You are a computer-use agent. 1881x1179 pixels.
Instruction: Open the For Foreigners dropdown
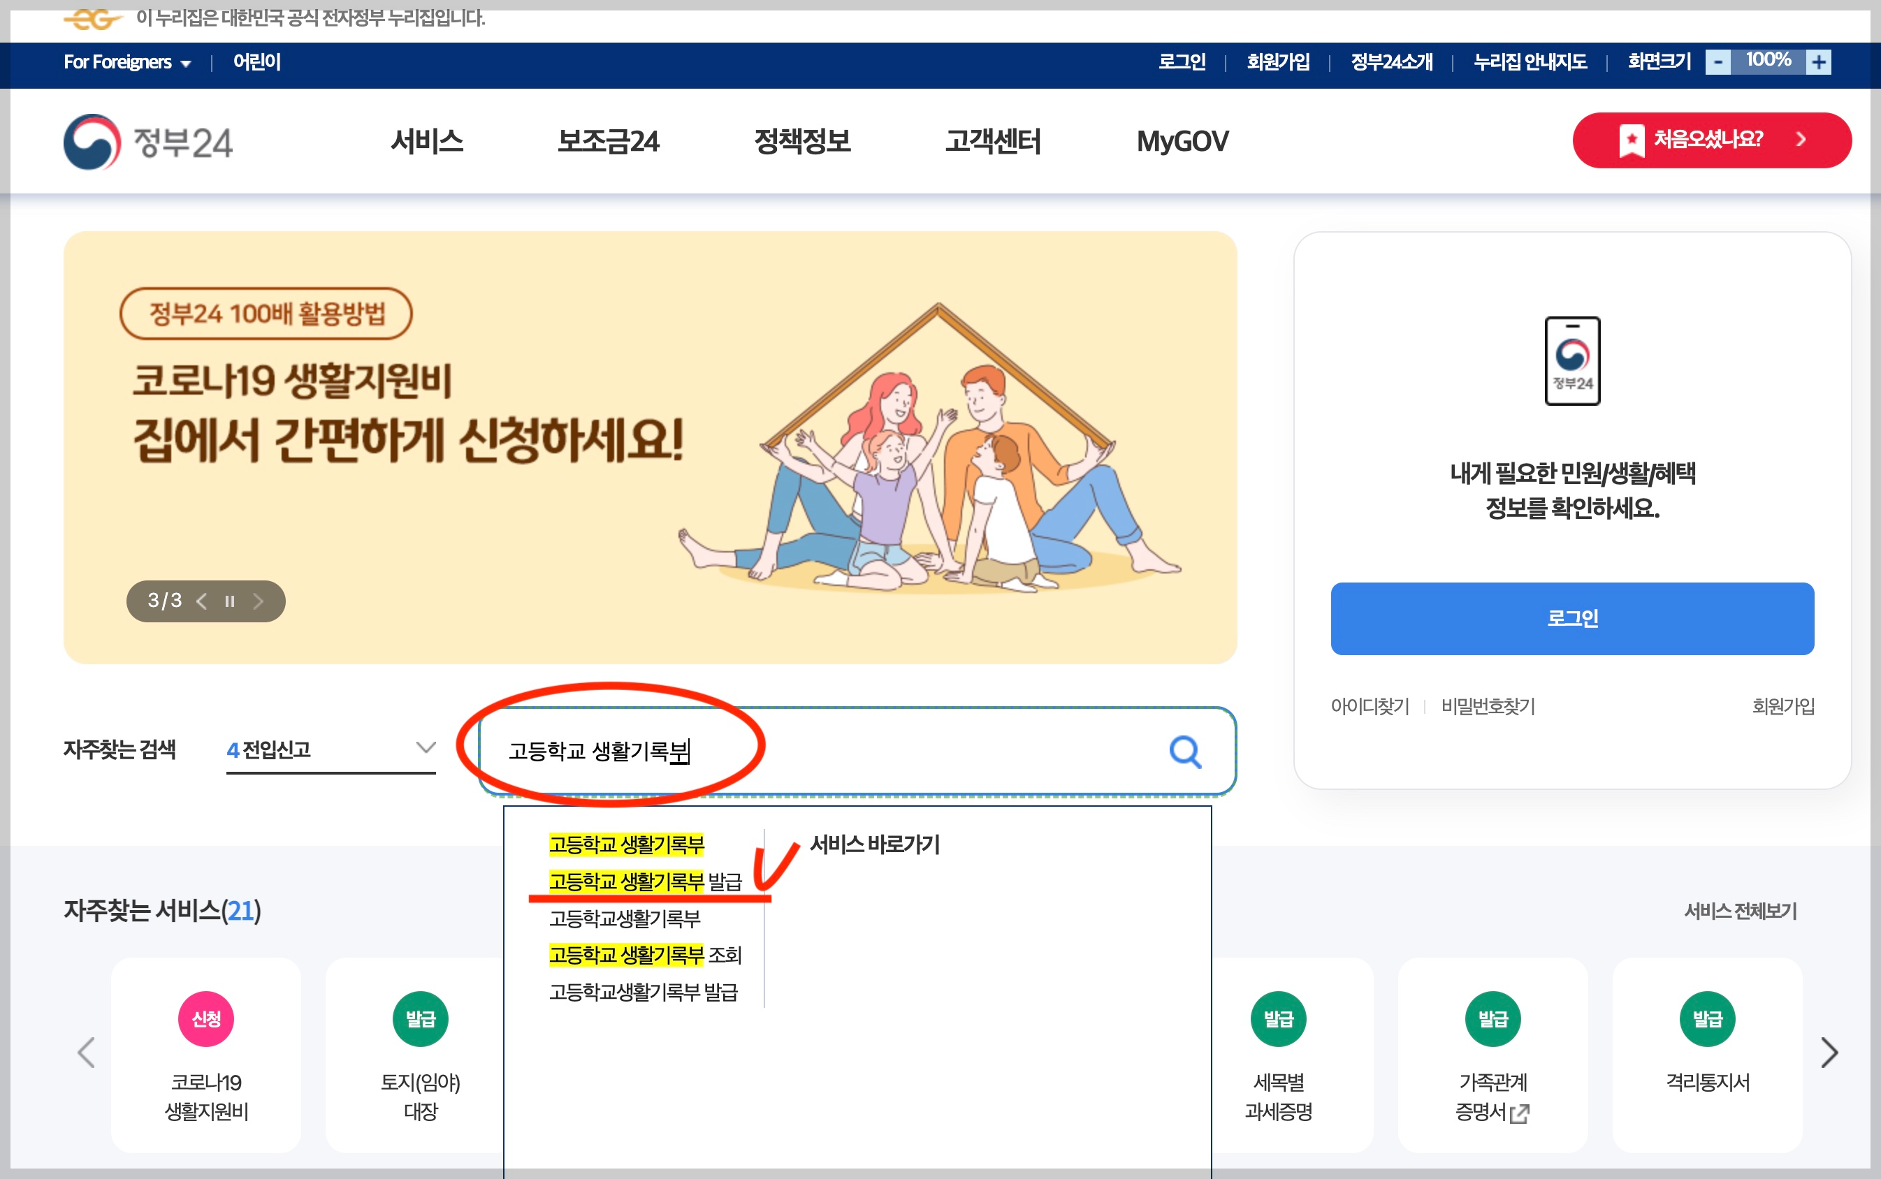pyautogui.click(x=127, y=62)
